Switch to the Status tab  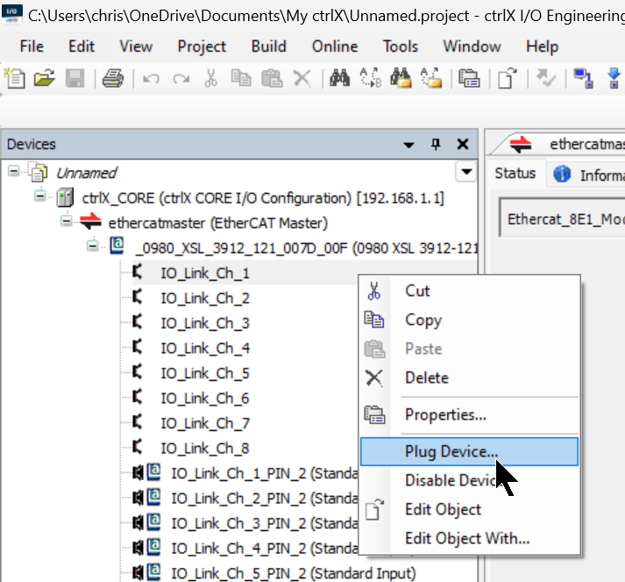tap(515, 174)
